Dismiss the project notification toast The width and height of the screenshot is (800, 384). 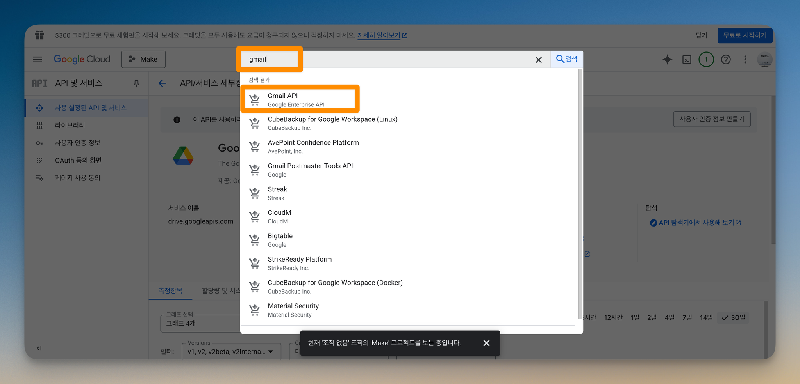[486, 343]
